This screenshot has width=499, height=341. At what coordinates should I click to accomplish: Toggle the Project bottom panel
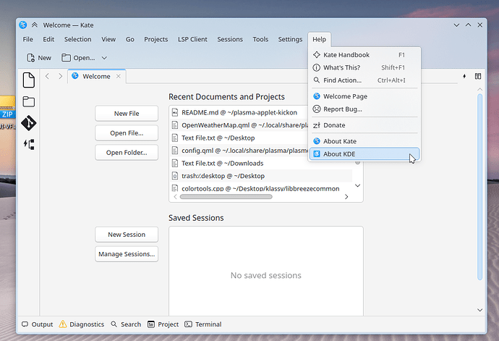[163, 324]
